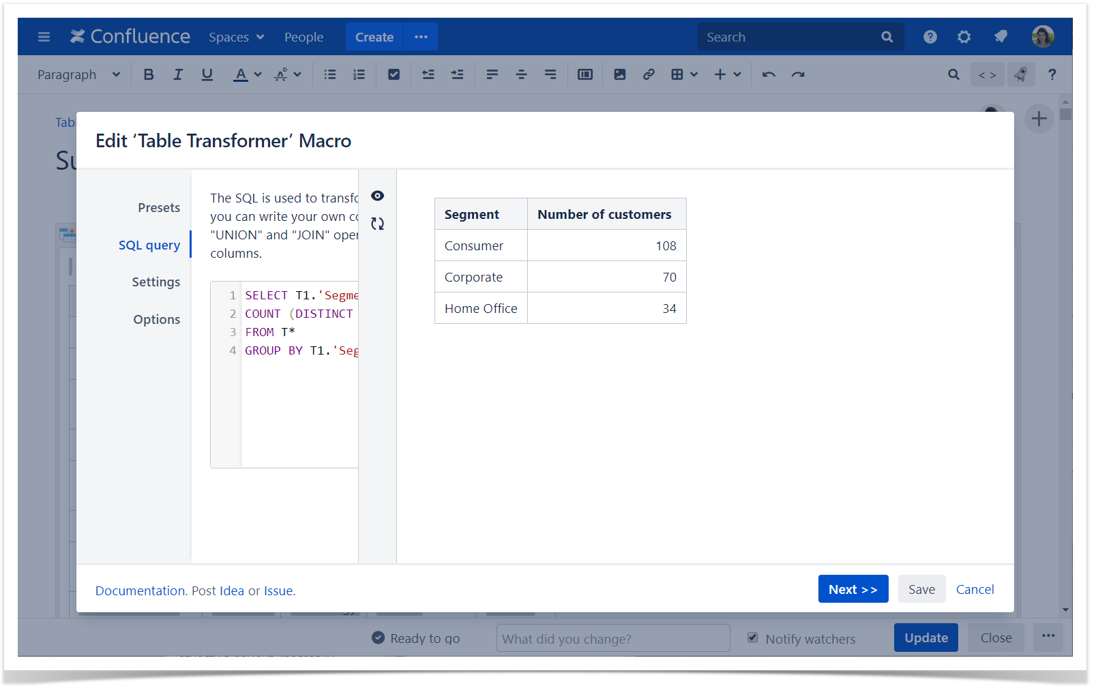Open the Presets tab
Screen dimensions: 1096x690
click(159, 208)
